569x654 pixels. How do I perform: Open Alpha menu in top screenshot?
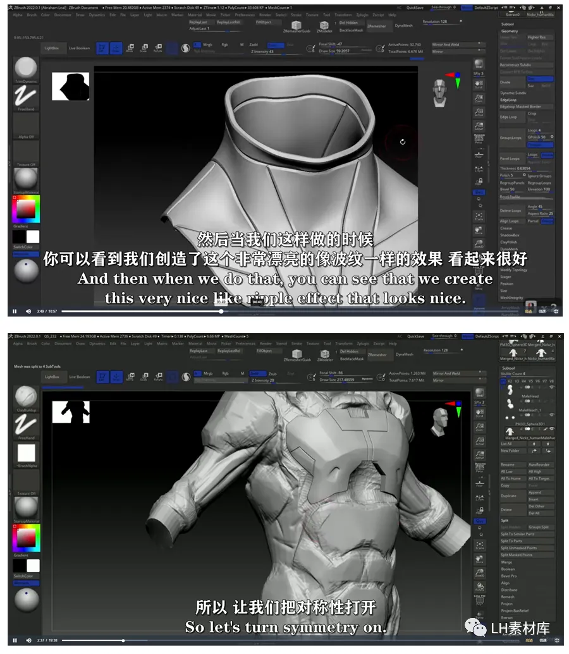18,15
